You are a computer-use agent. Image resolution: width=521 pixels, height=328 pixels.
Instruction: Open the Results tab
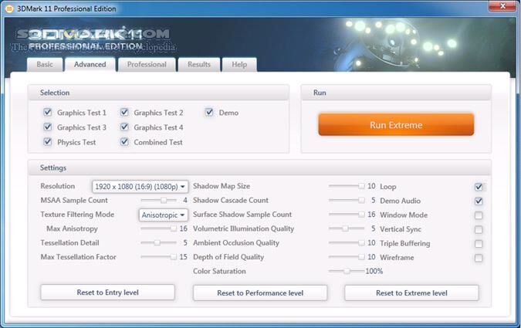coord(199,65)
